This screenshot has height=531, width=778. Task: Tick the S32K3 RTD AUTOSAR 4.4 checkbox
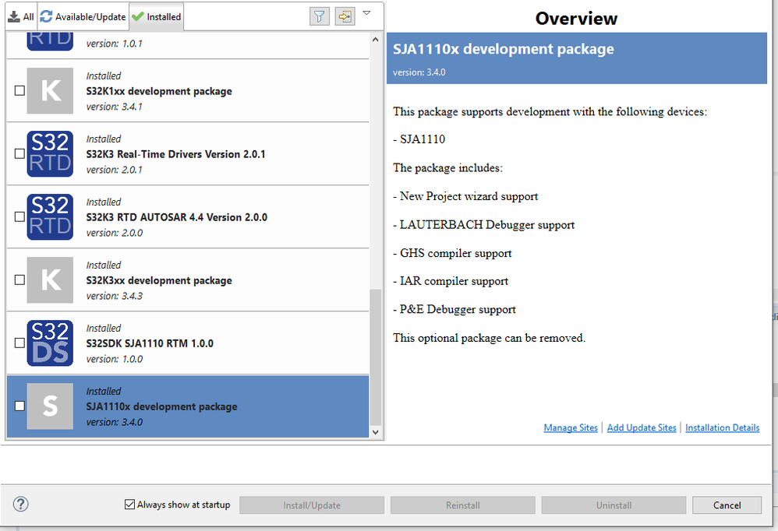click(x=19, y=217)
